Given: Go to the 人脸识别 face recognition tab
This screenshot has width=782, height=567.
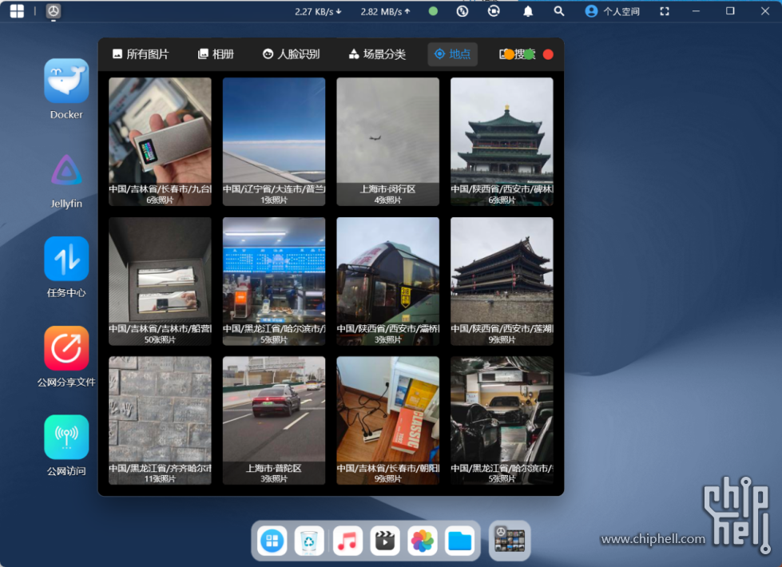Looking at the screenshot, I should [291, 54].
